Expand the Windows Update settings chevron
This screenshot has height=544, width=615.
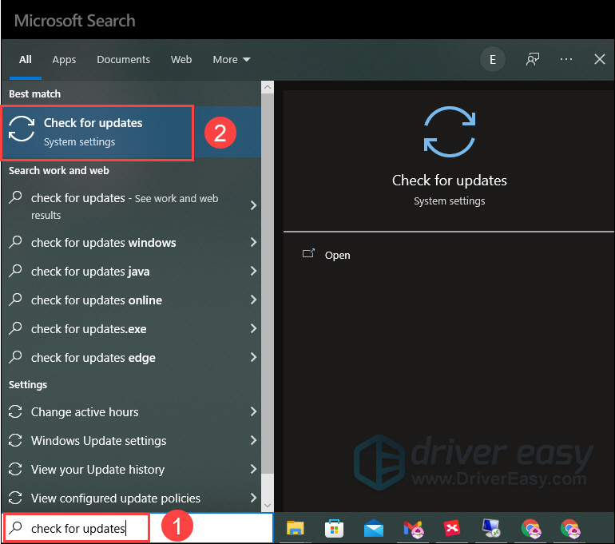pyautogui.click(x=253, y=441)
